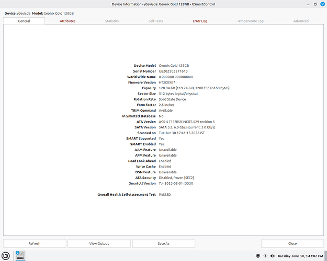The height and width of the screenshot is (261, 327).
Task: Click SMART Supported value Yes
Action: pos(161,139)
